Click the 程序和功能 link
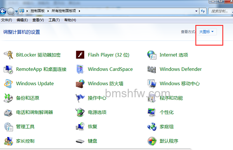 pyautogui.click(x=171, y=98)
